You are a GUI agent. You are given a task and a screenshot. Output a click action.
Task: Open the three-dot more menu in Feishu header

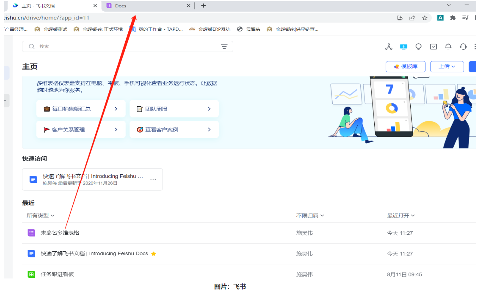(x=475, y=47)
